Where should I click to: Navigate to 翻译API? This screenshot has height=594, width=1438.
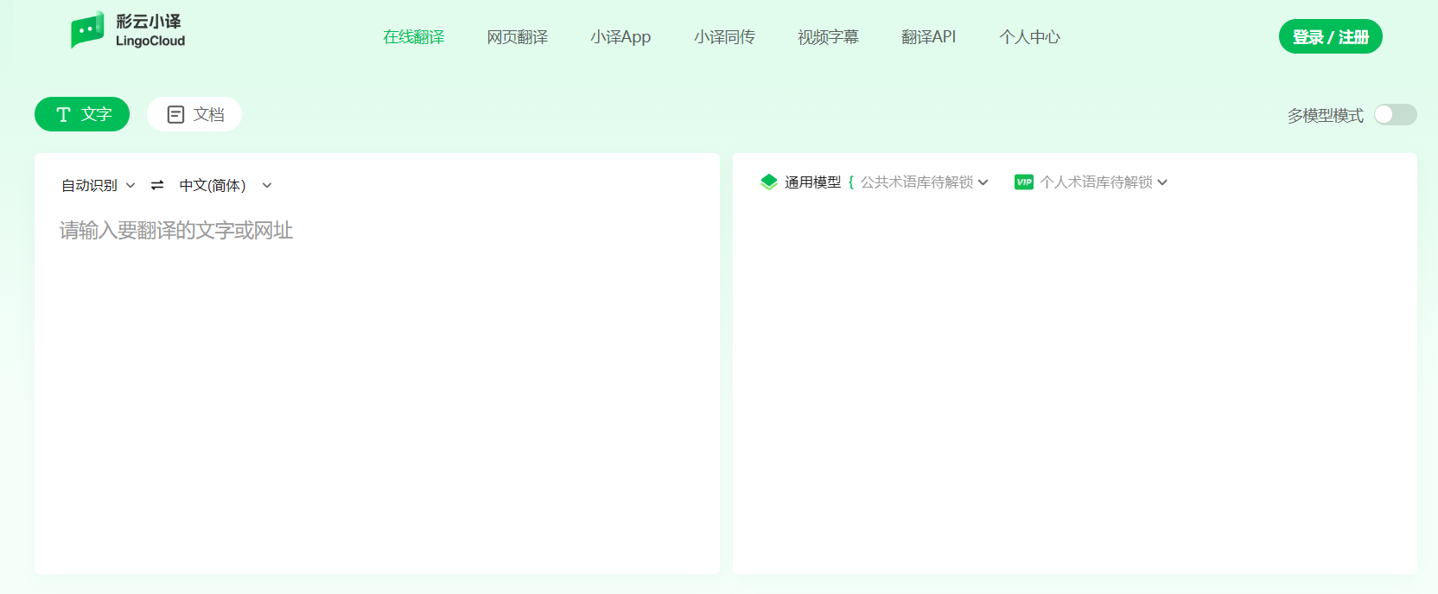click(x=928, y=37)
